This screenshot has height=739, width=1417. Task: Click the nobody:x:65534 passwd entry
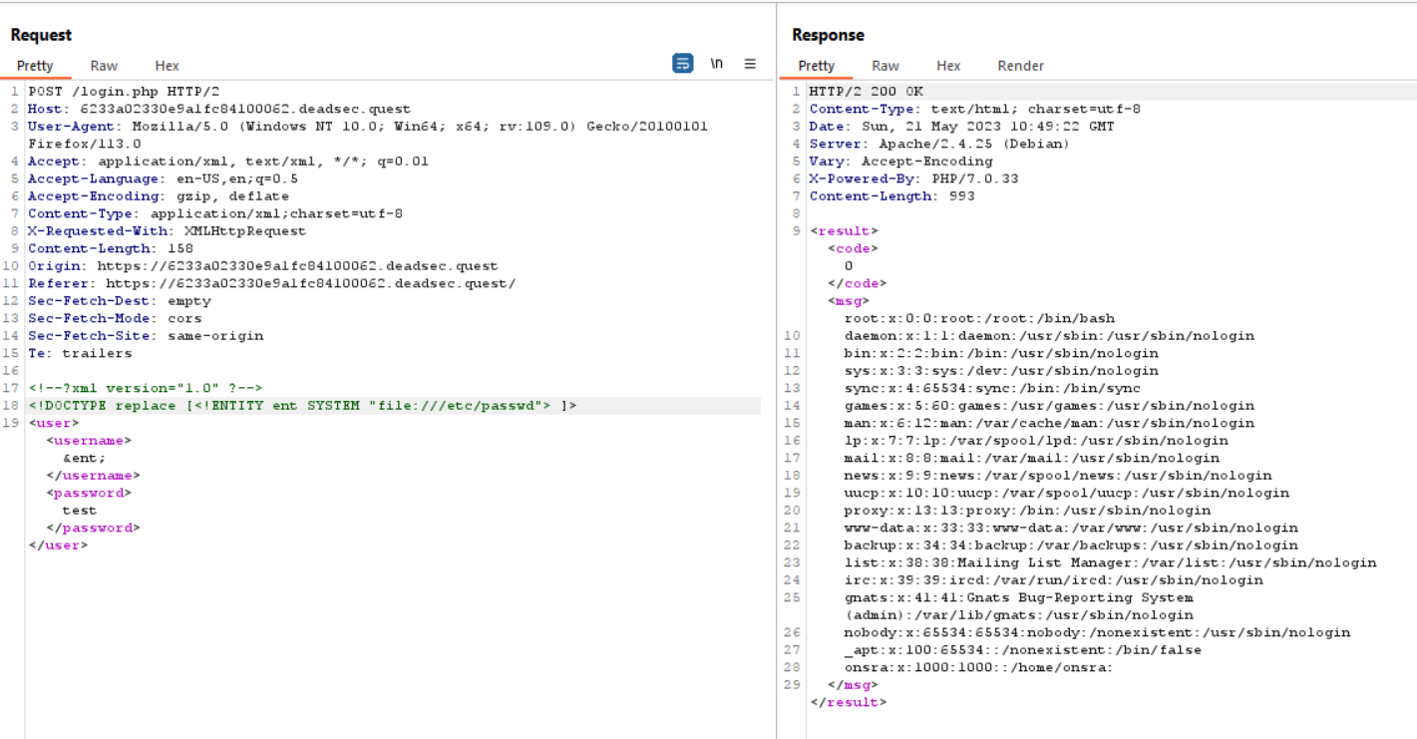1098,632
